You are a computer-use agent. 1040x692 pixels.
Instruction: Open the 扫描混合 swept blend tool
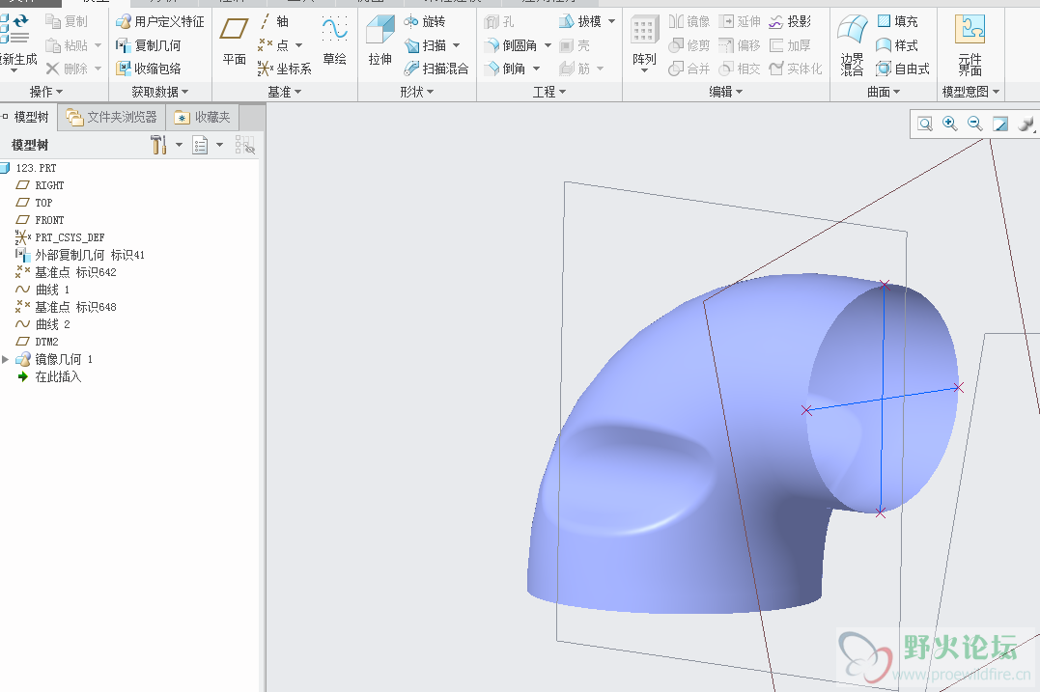436,69
